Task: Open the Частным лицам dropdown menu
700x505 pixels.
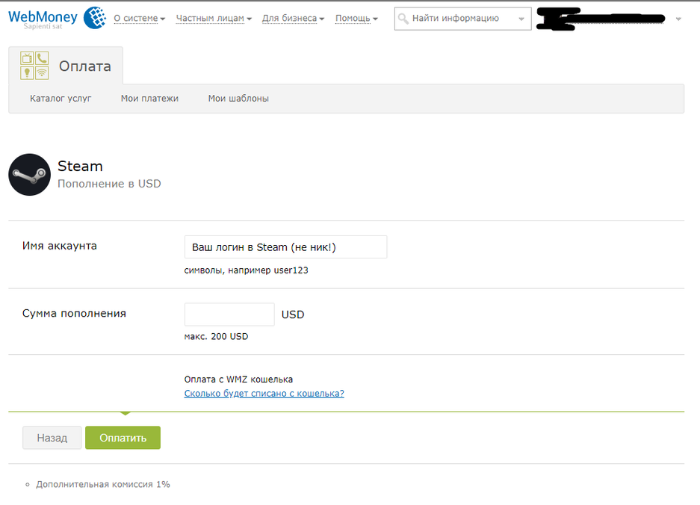Action: click(x=214, y=19)
